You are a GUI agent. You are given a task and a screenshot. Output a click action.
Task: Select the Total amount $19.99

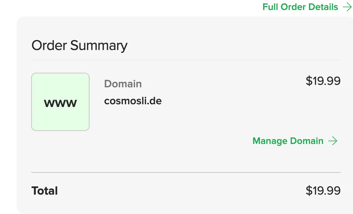[x=323, y=191]
